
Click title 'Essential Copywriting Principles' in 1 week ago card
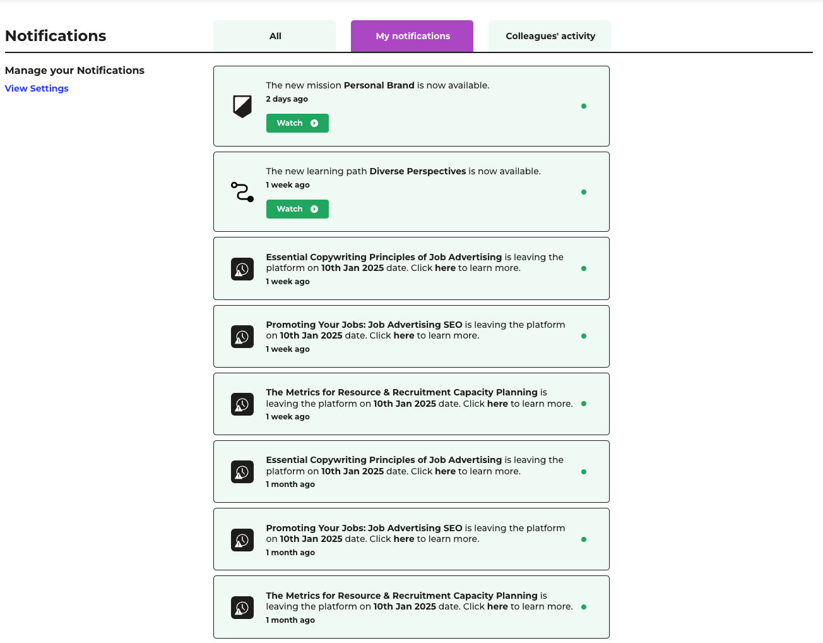[384, 257]
